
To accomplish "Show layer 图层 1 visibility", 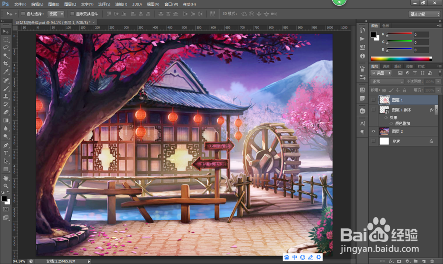I will pyautogui.click(x=373, y=100).
